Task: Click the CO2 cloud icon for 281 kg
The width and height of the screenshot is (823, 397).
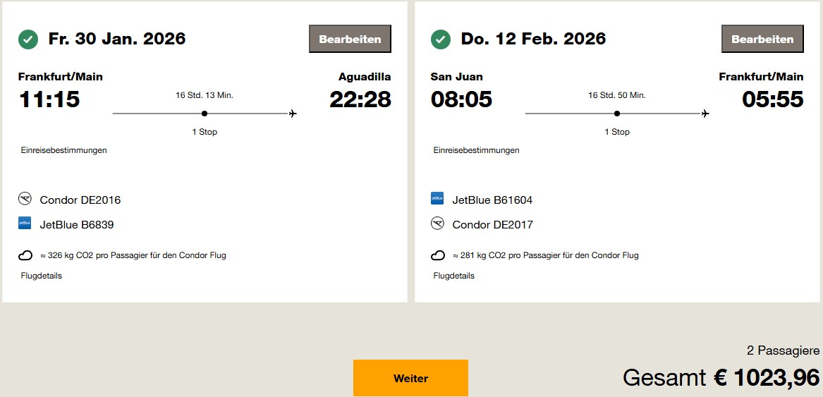Action: 437,255
